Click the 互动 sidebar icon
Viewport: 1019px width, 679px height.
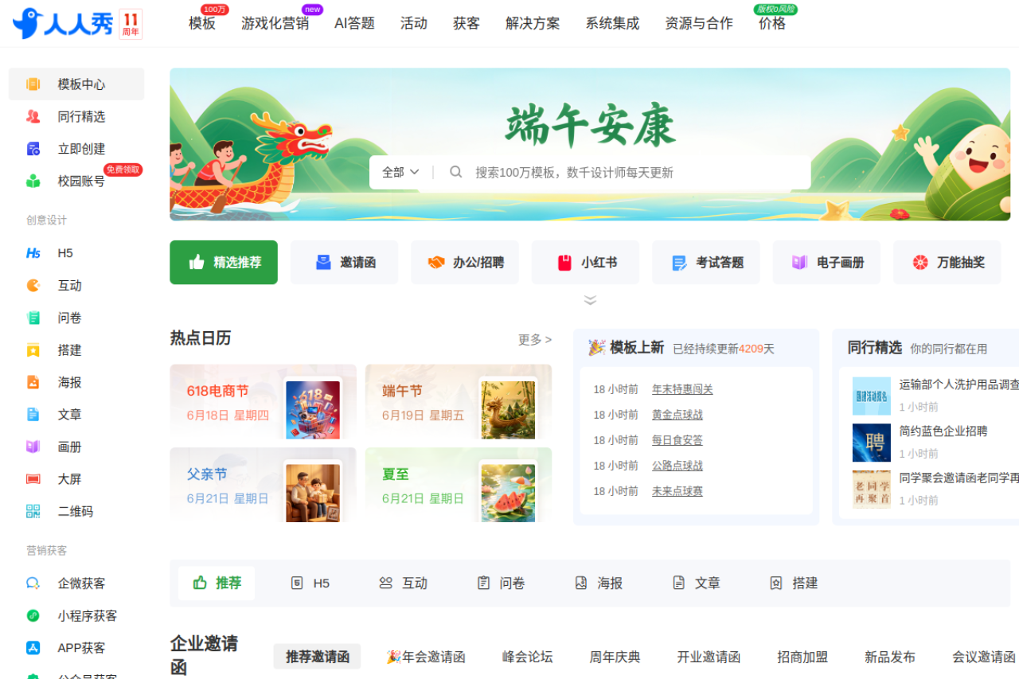pyautogui.click(x=33, y=285)
